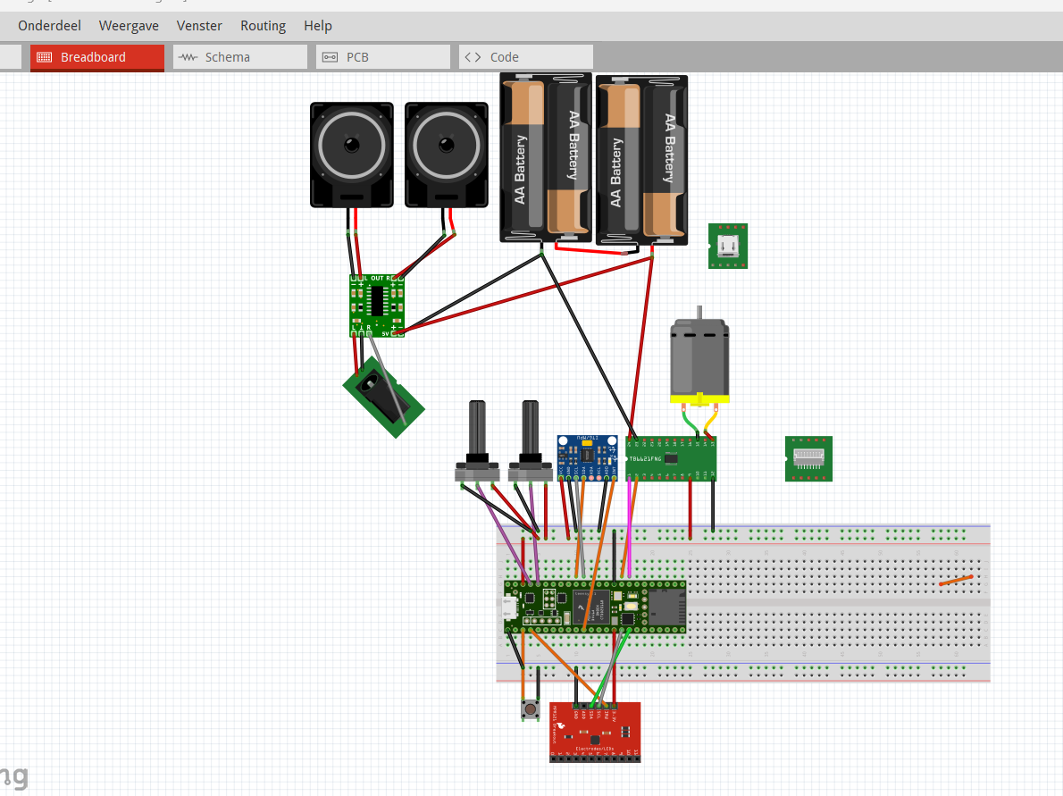Select the right speaker component

(x=446, y=154)
